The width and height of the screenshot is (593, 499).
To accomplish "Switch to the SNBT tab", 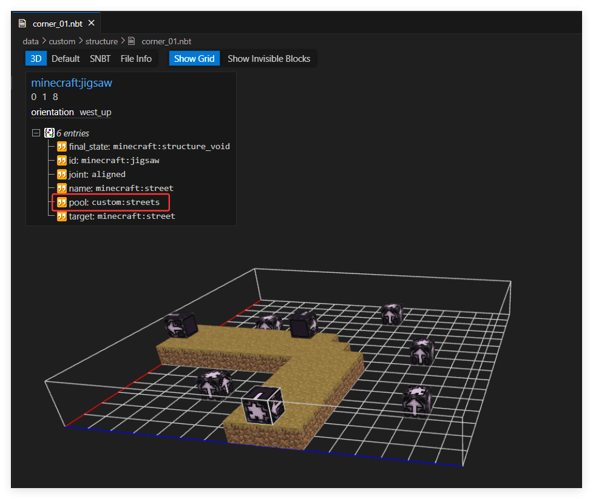I will coord(100,59).
